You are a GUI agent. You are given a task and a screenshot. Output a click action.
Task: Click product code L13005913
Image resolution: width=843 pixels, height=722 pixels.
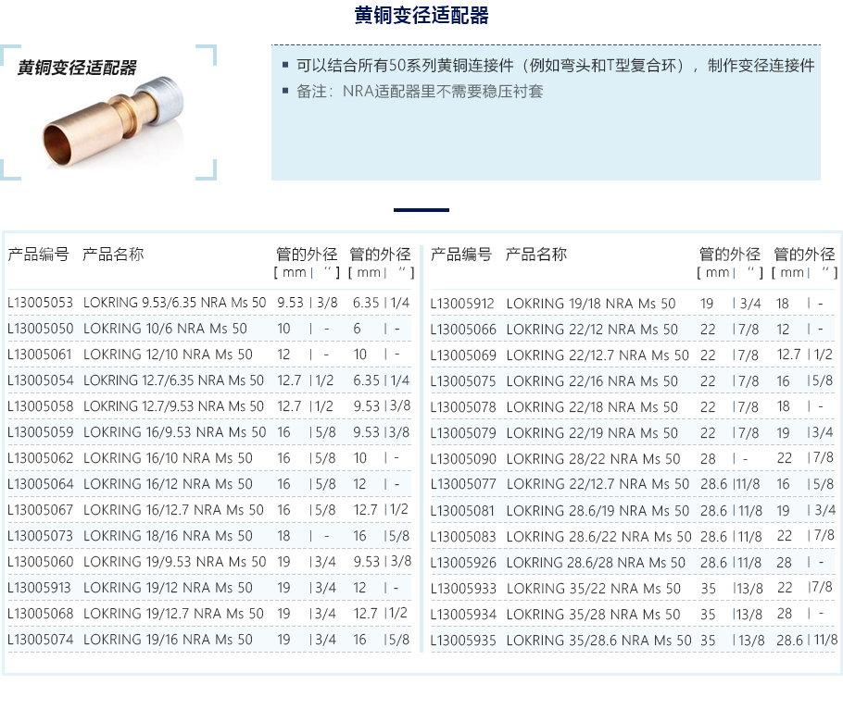click(x=39, y=588)
